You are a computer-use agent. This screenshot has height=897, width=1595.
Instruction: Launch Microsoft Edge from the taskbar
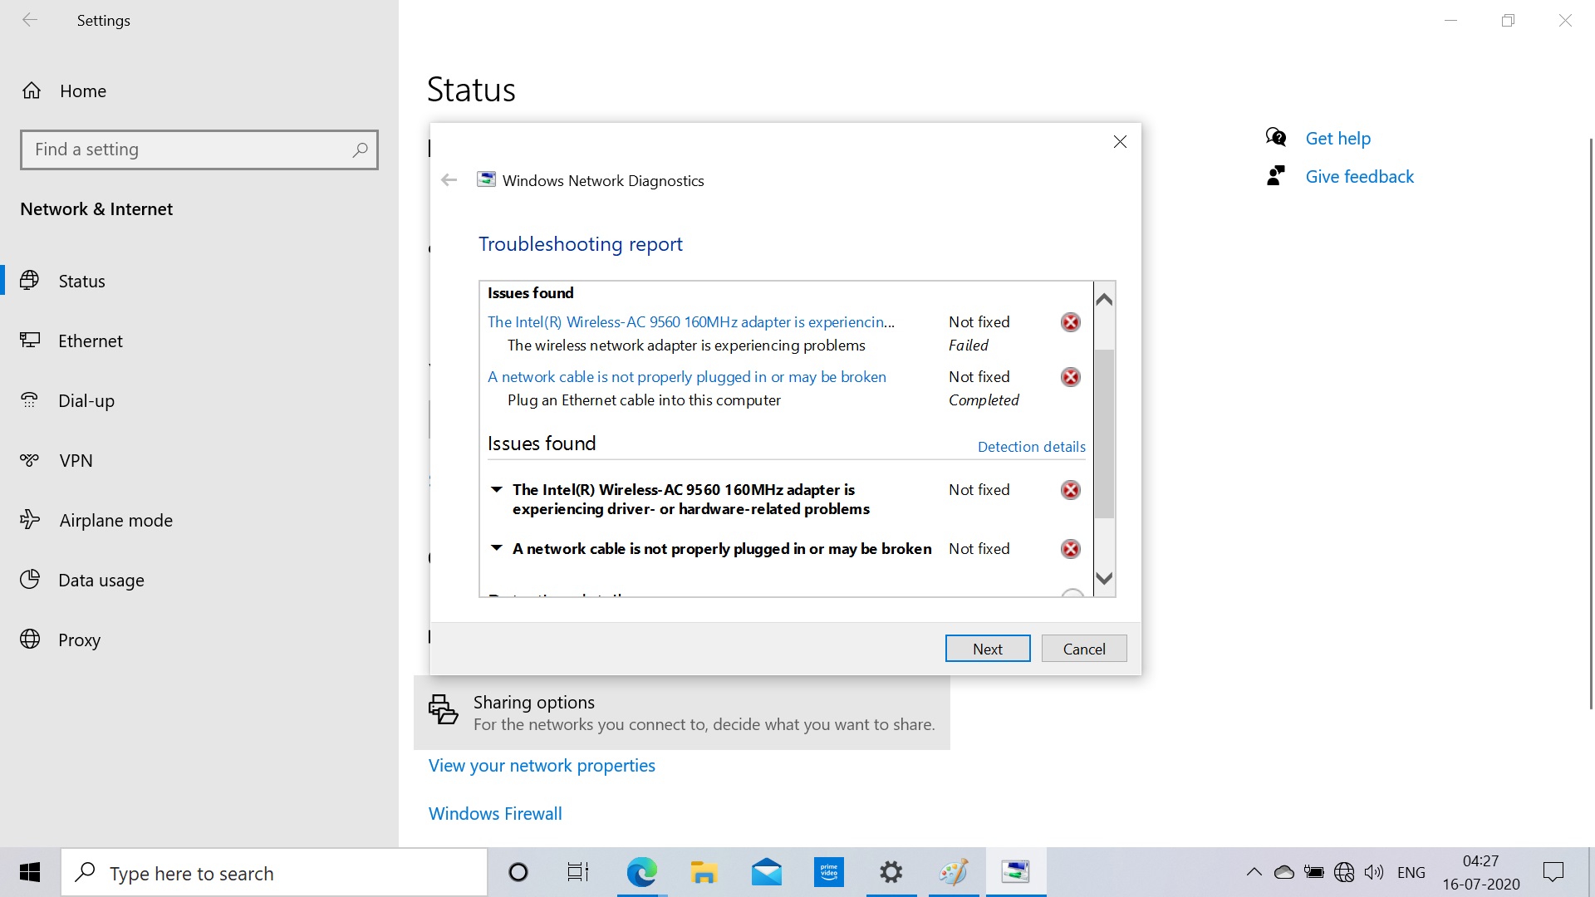(x=641, y=872)
